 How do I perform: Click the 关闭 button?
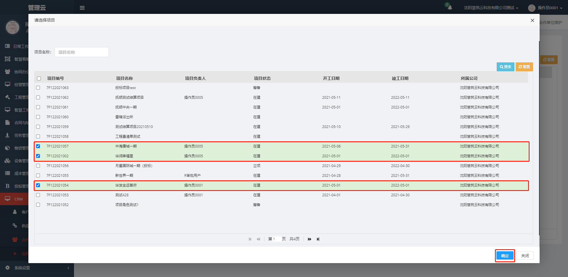525,256
